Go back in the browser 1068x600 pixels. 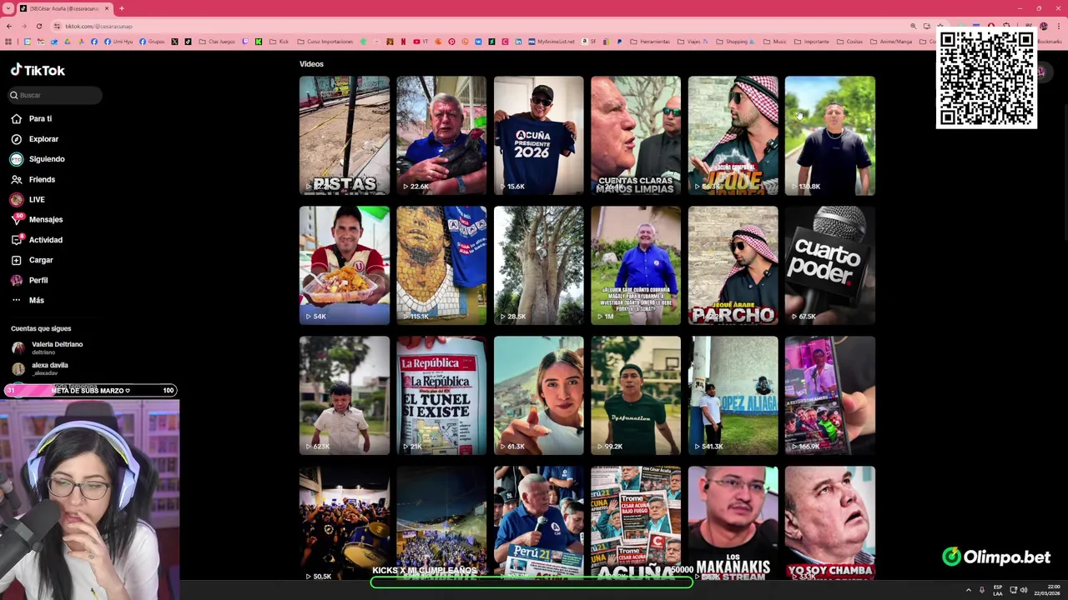pyautogui.click(x=9, y=26)
